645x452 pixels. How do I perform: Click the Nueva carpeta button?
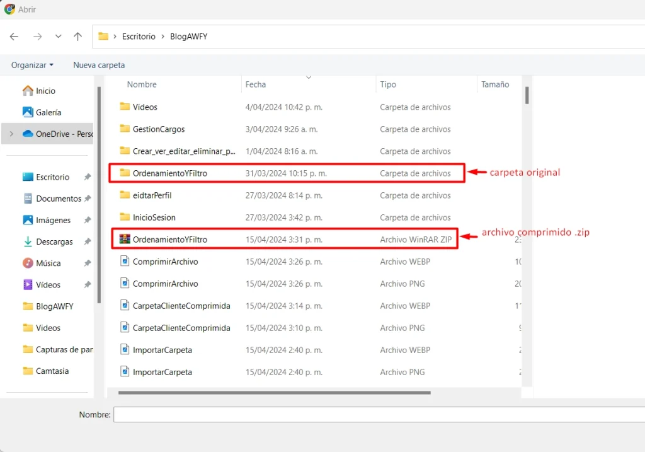99,65
